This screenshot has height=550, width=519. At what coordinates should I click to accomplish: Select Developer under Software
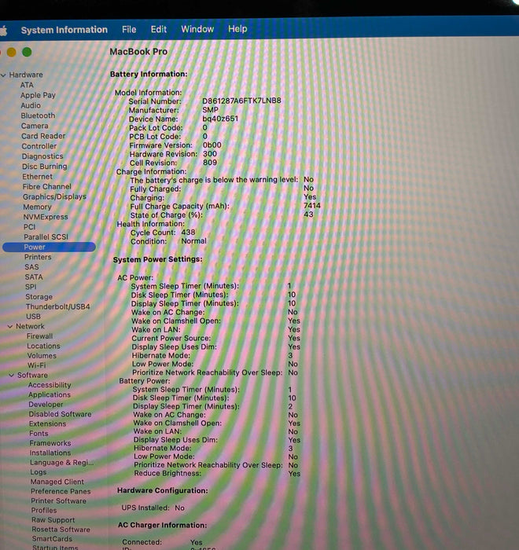[x=46, y=405]
